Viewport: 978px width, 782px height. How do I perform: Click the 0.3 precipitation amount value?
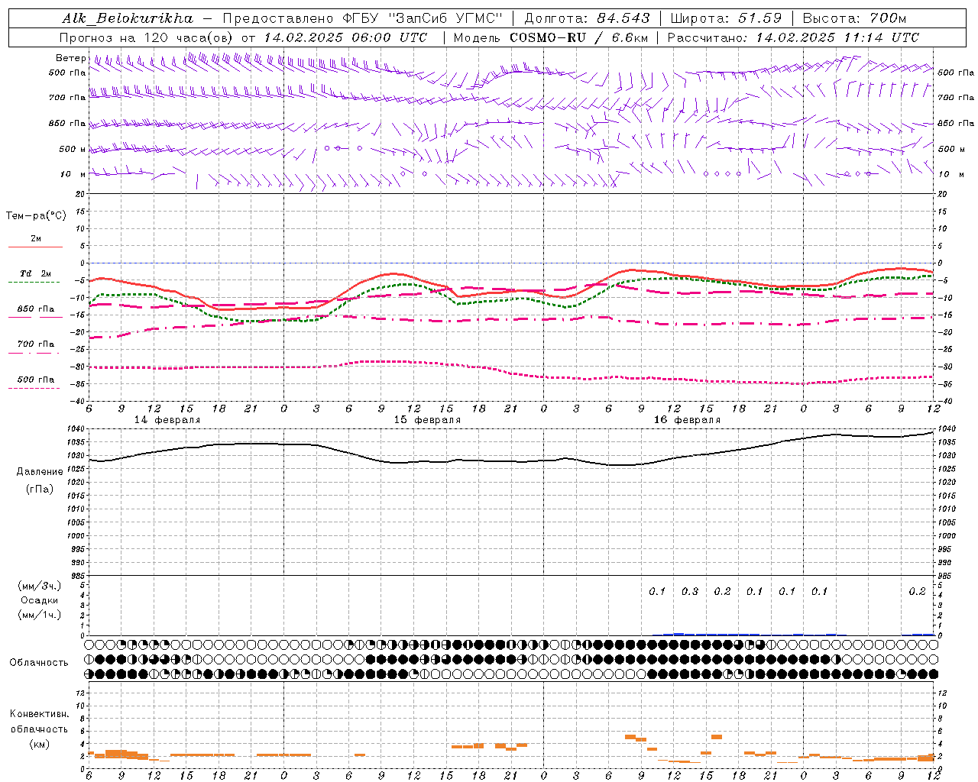689,591
